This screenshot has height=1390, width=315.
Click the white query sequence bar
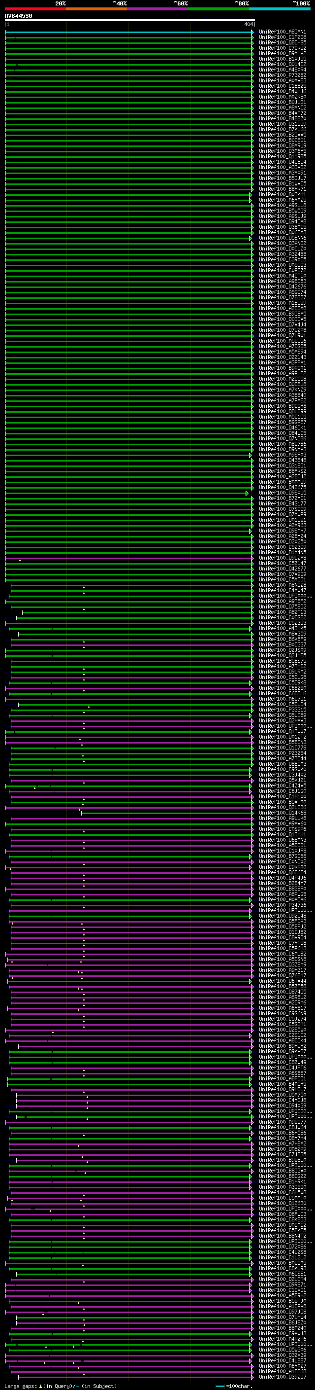[x=130, y=21]
